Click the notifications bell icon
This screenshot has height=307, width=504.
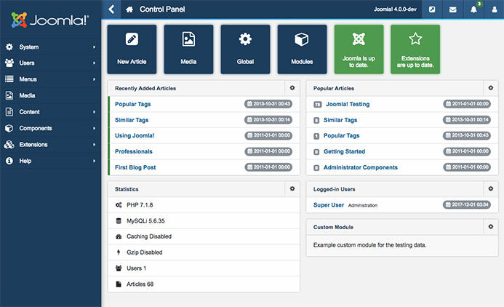(x=473, y=9)
